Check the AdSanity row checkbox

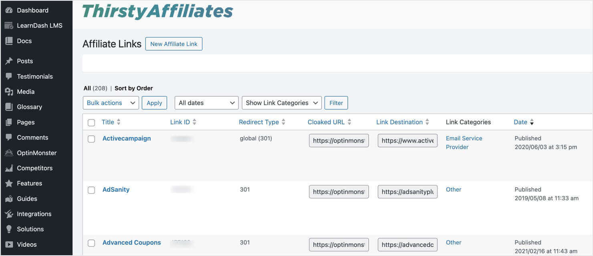point(91,190)
